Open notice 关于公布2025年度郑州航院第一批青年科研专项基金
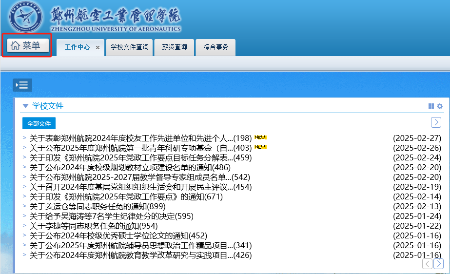 pyautogui.click(x=140, y=148)
